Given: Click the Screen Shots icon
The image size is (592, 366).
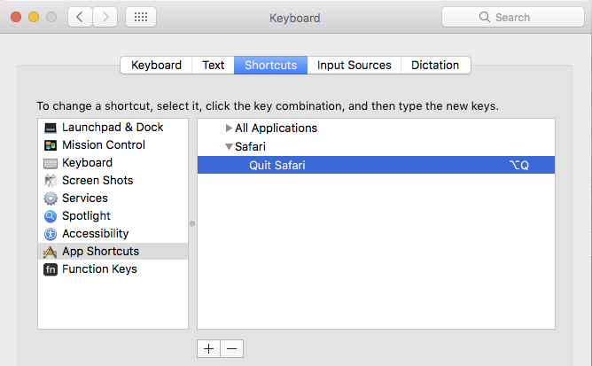Looking at the screenshot, I should coord(51,181).
